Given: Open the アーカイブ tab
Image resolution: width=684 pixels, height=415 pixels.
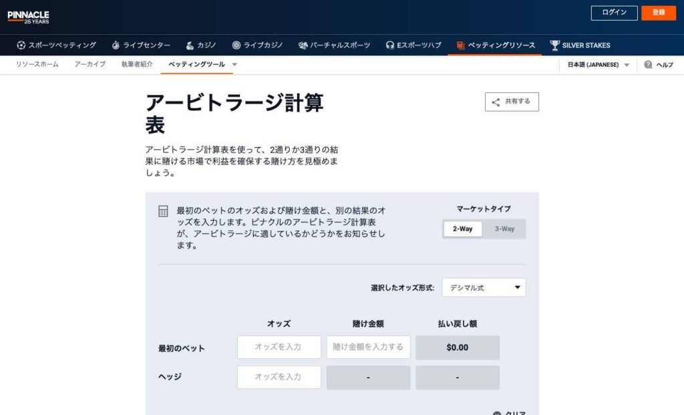Looking at the screenshot, I should click(x=90, y=65).
